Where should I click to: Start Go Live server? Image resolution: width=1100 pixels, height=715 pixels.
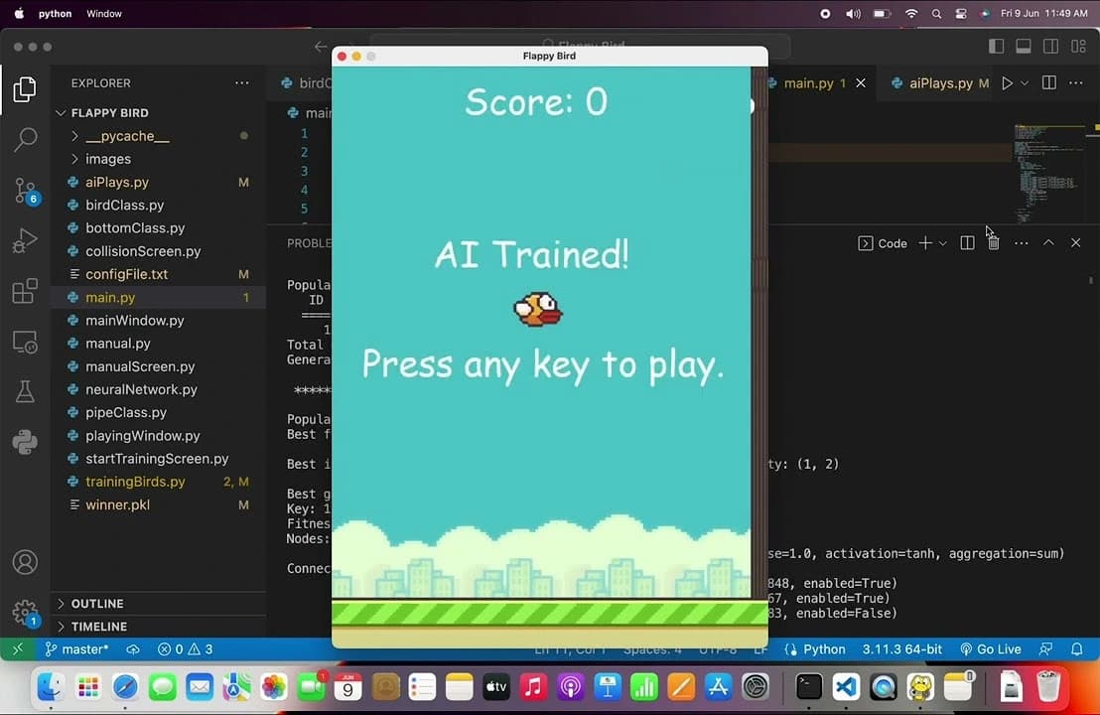[x=991, y=649]
